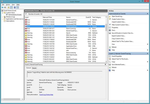Toggle the Show/Hide Action Pane toolbar icon

(18, 7)
